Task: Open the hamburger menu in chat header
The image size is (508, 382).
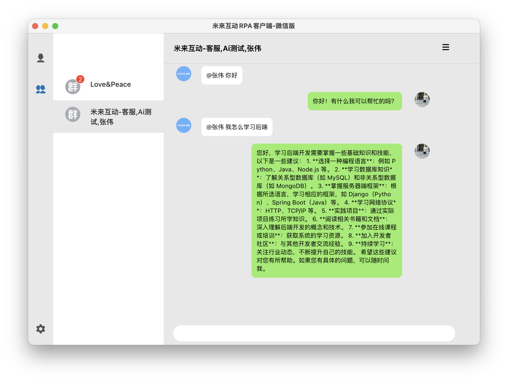Action: click(446, 47)
